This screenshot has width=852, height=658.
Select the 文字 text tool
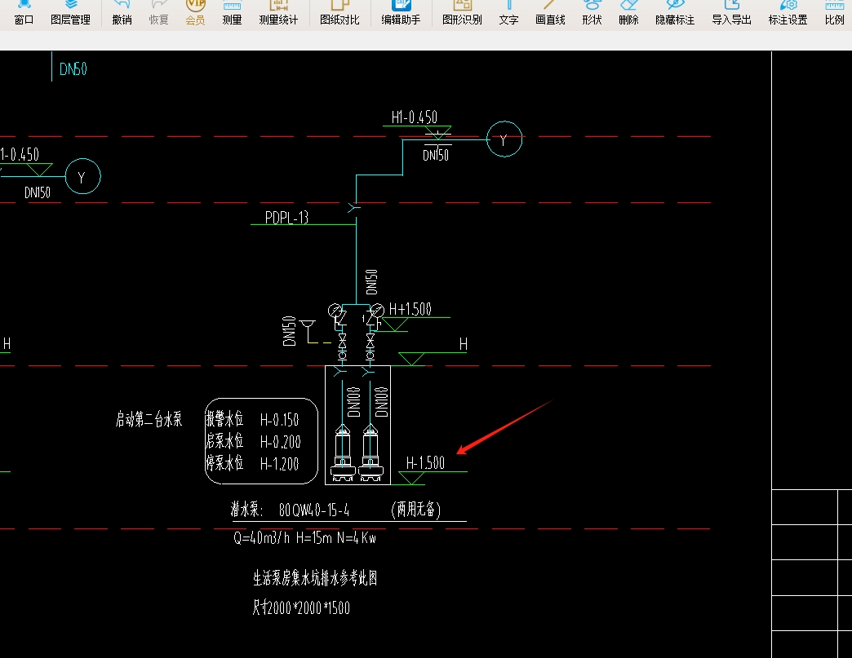click(x=508, y=14)
